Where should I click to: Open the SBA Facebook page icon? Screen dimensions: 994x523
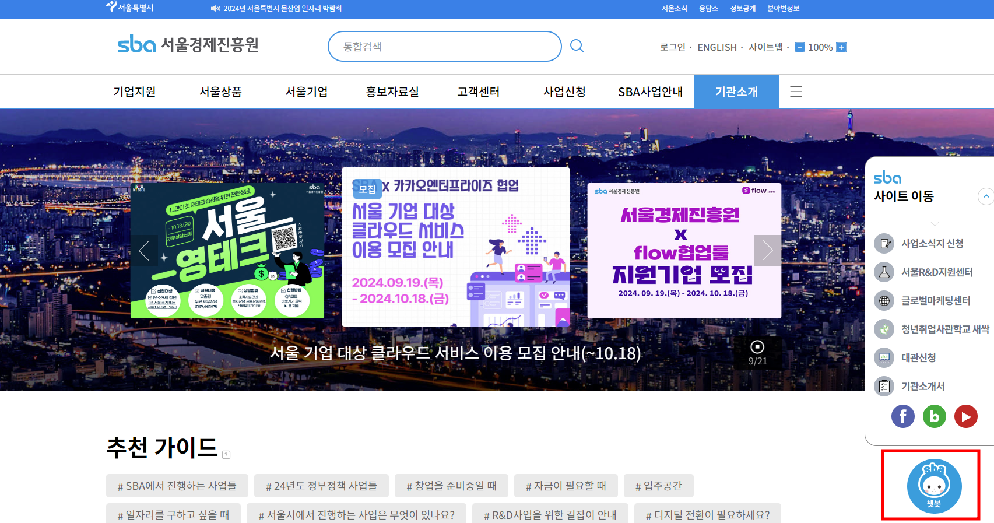pos(903,416)
